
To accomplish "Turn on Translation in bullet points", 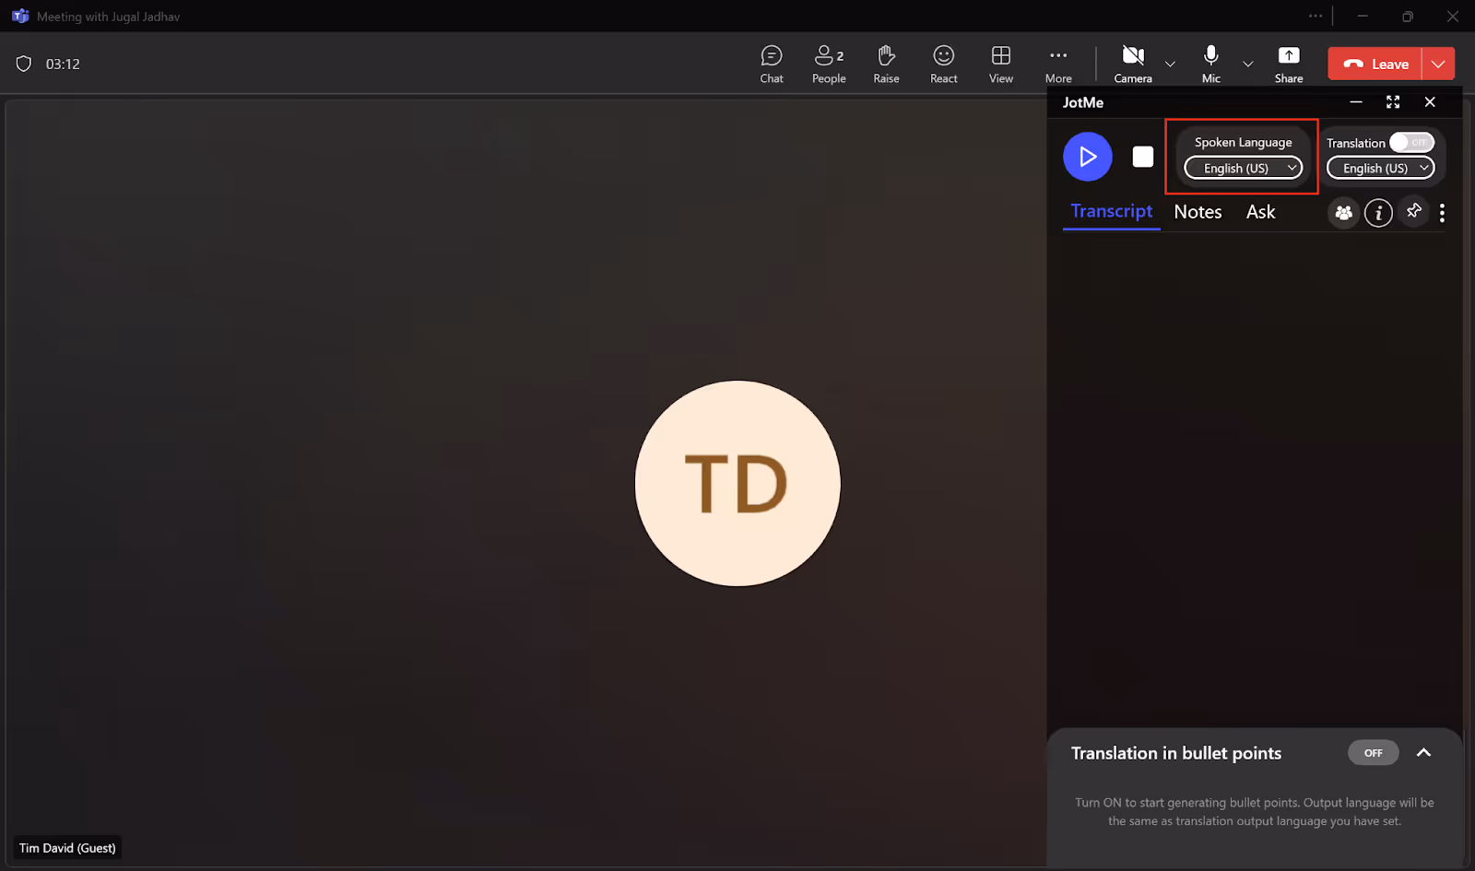I will (x=1373, y=753).
